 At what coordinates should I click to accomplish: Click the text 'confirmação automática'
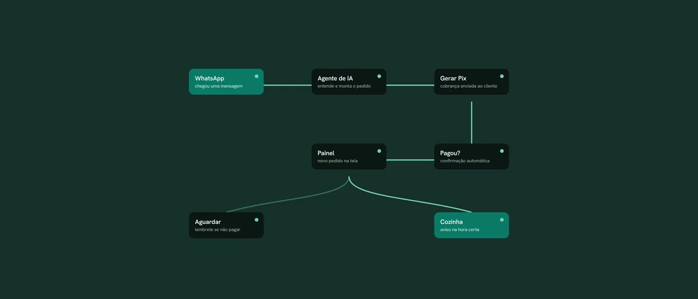click(x=465, y=161)
